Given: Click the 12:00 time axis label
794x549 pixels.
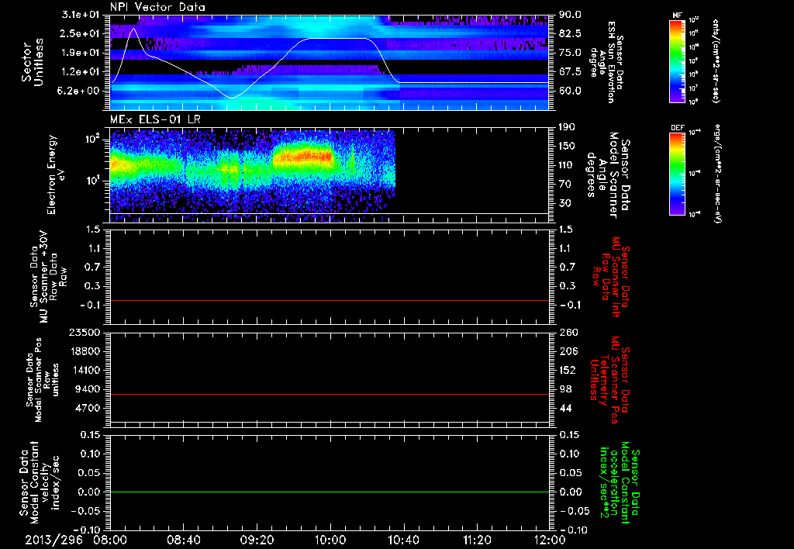Looking at the screenshot, I should pyautogui.click(x=549, y=539).
